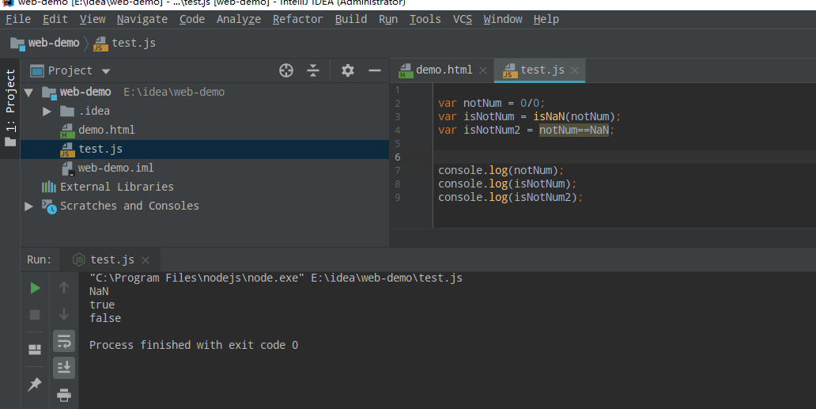Rerun test.js with green play icon
This screenshot has width=816, height=409.
tap(35, 288)
